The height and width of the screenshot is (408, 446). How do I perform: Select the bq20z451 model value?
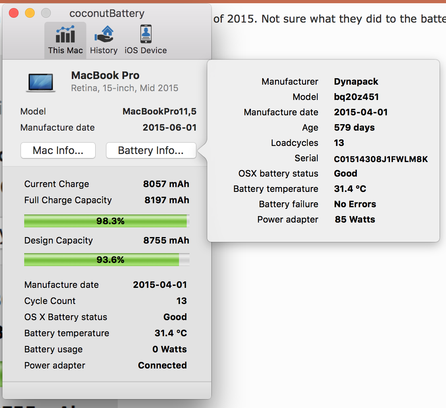pos(356,97)
